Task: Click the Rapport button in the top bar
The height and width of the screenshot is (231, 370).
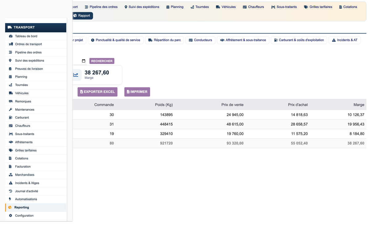Action: [x=82, y=16]
